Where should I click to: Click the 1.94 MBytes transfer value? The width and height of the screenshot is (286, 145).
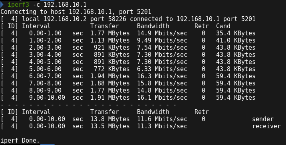pos(110,76)
